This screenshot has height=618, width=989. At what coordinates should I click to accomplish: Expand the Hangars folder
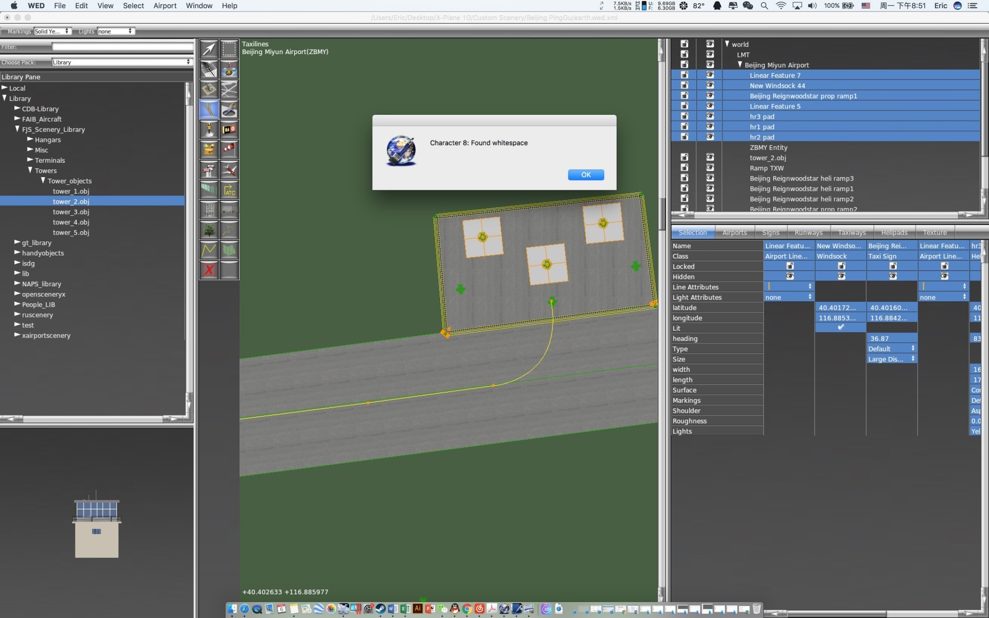[x=30, y=140]
